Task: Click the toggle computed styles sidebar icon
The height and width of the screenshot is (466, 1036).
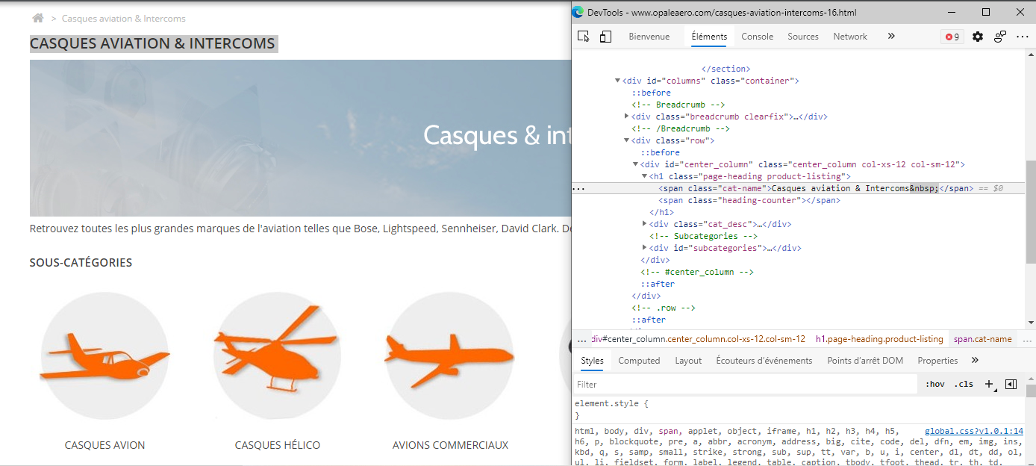Action: pyautogui.click(x=1011, y=384)
